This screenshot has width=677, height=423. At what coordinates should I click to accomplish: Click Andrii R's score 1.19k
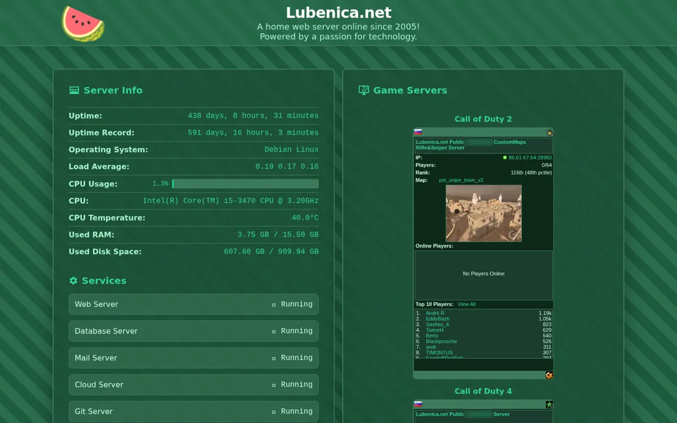pos(545,313)
